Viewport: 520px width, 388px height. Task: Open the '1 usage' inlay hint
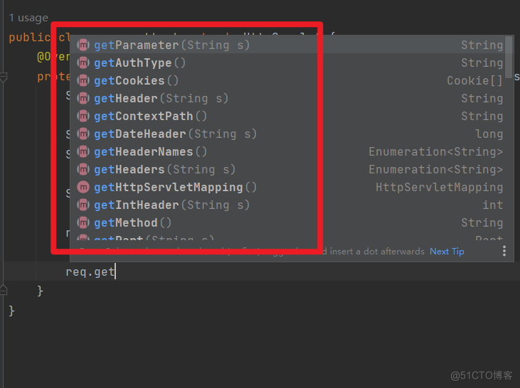[29, 18]
